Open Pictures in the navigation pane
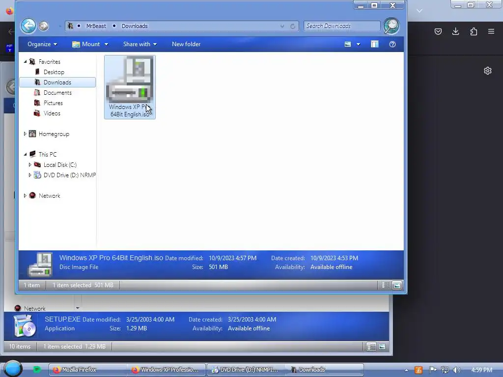The width and height of the screenshot is (503, 377). click(53, 103)
